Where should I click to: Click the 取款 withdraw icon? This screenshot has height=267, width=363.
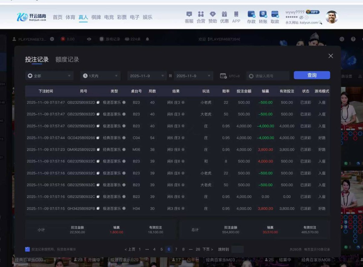coord(275,14)
